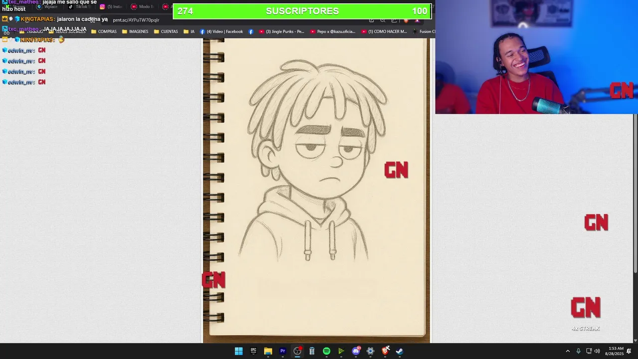Open the Pepo x @kazu.oficia bookmark

click(x=333, y=31)
